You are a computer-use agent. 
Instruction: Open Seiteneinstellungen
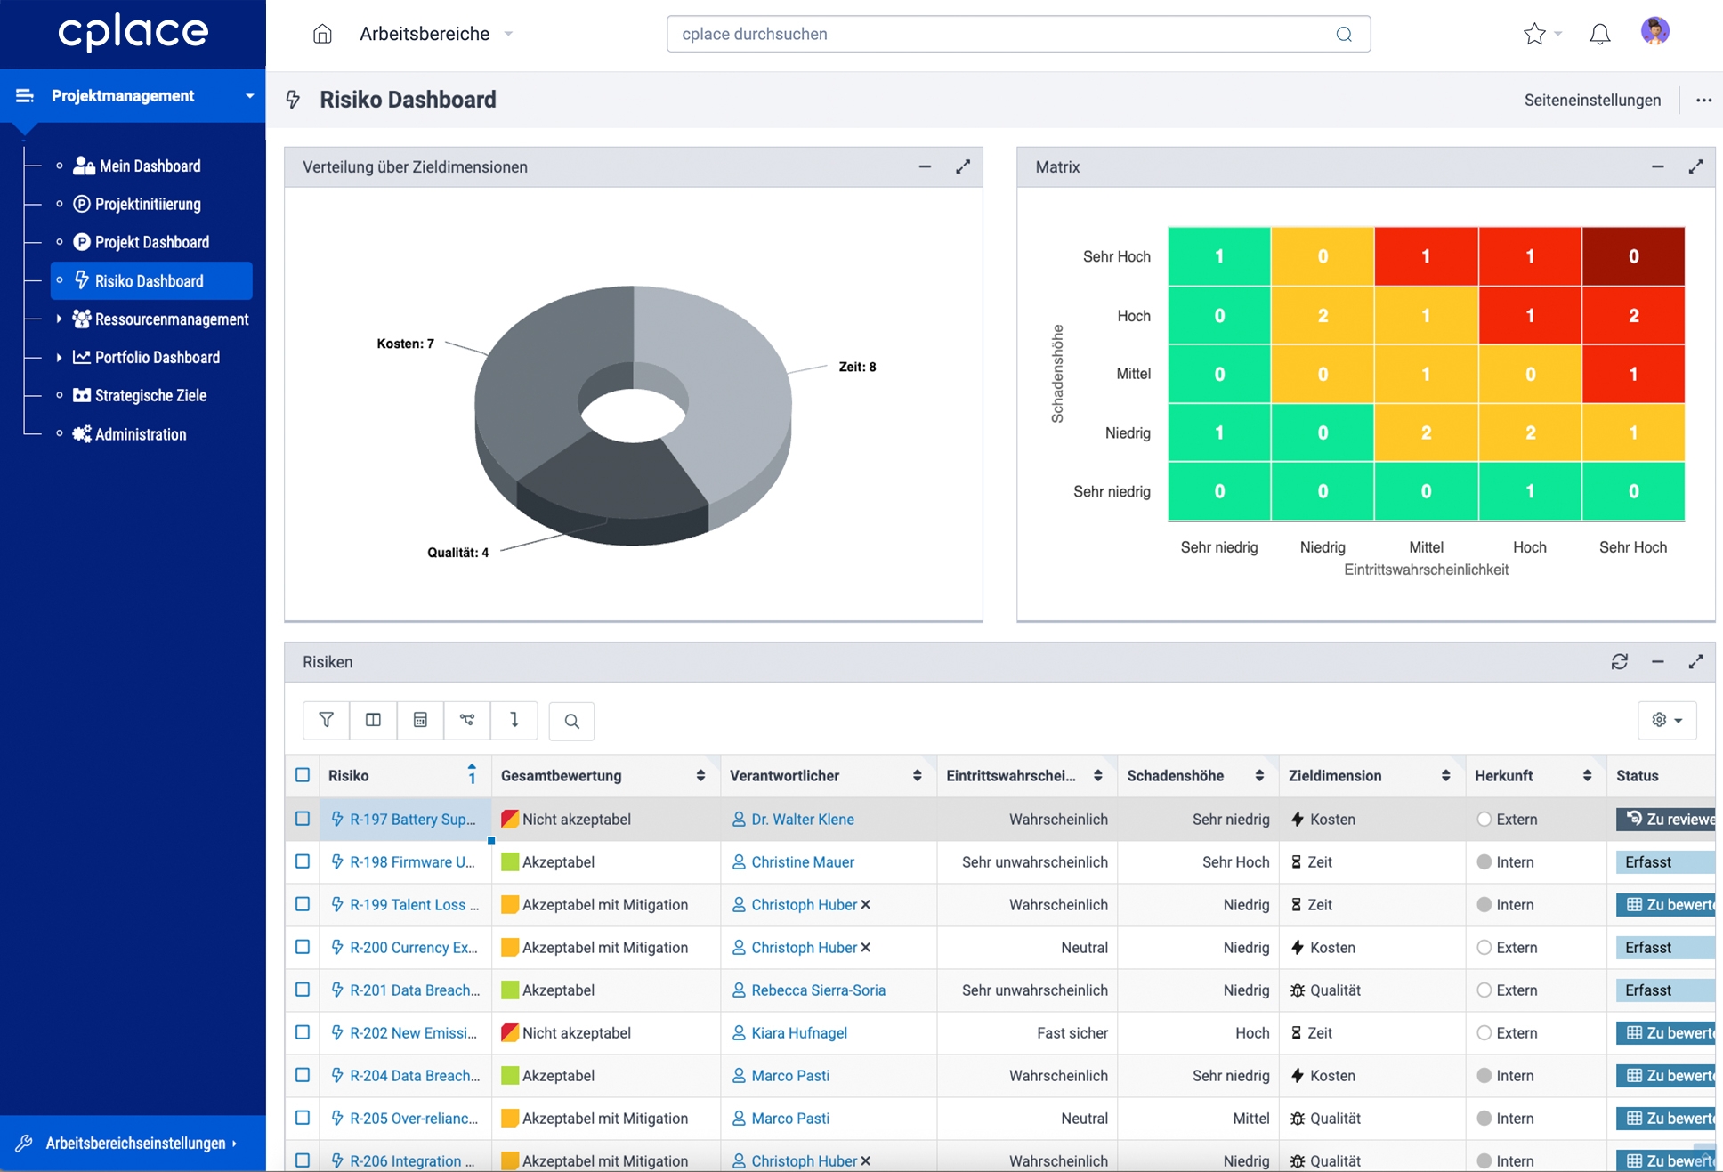tap(1591, 101)
